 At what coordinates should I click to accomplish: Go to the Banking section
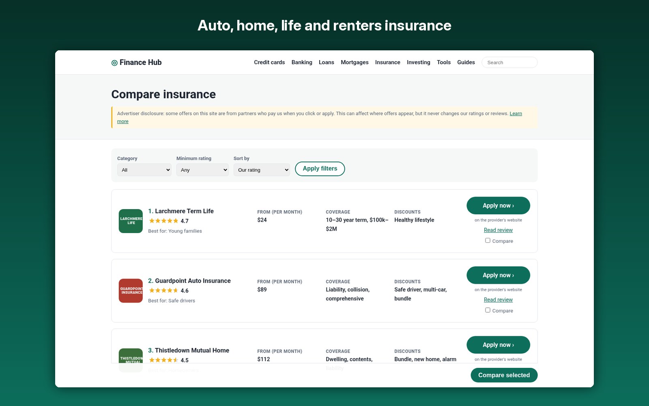click(x=302, y=63)
